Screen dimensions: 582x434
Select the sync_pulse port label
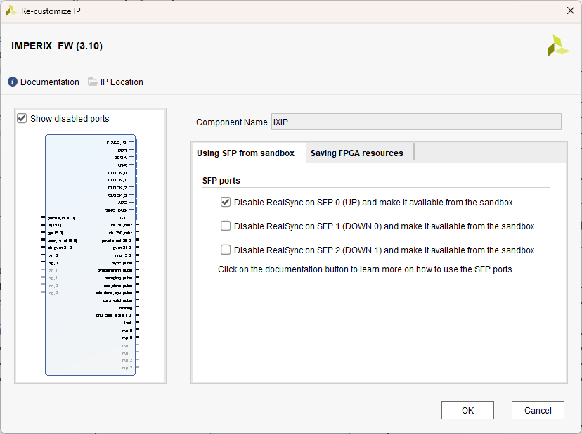pos(122,263)
